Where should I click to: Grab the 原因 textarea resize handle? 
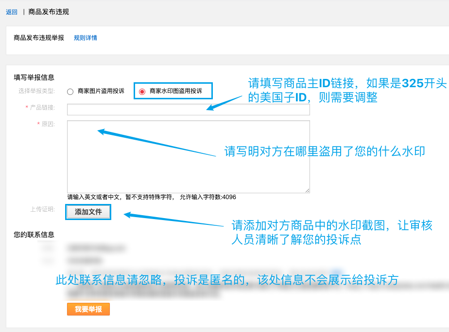click(307, 191)
